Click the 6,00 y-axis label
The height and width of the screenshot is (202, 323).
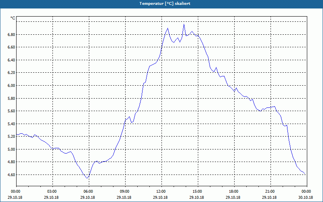click(x=11, y=86)
